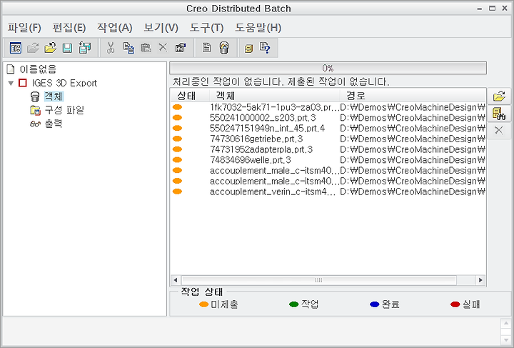
Task: Select row 1fk7032-5ak71-1pu3-za03
Action: tap(328, 107)
